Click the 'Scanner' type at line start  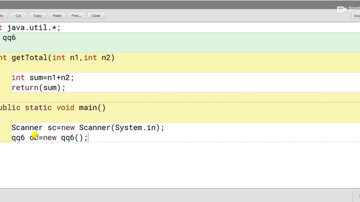pos(27,128)
